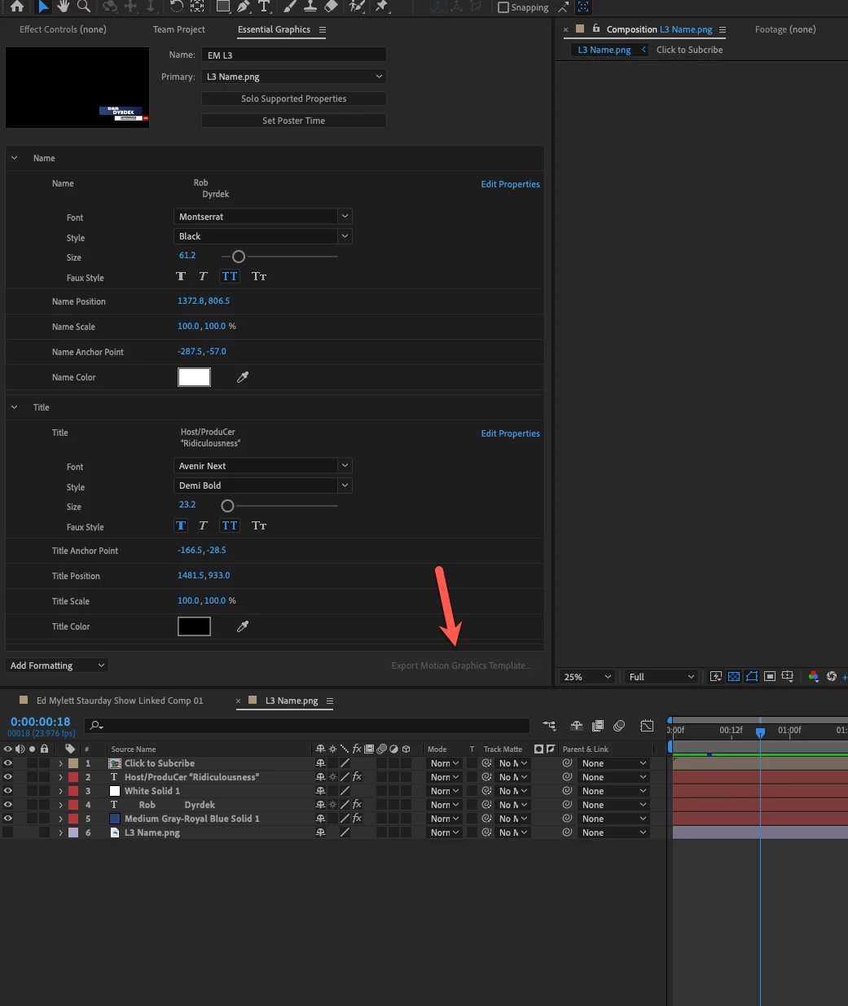Open the 25% magnification dropdown
The width and height of the screenshot is (848, 1006).
587,677
